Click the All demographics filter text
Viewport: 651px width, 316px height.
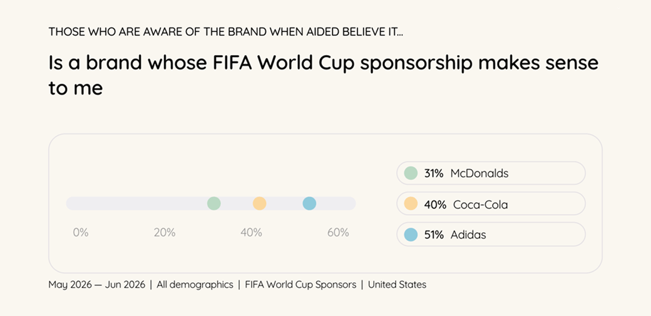pos(195,285)
